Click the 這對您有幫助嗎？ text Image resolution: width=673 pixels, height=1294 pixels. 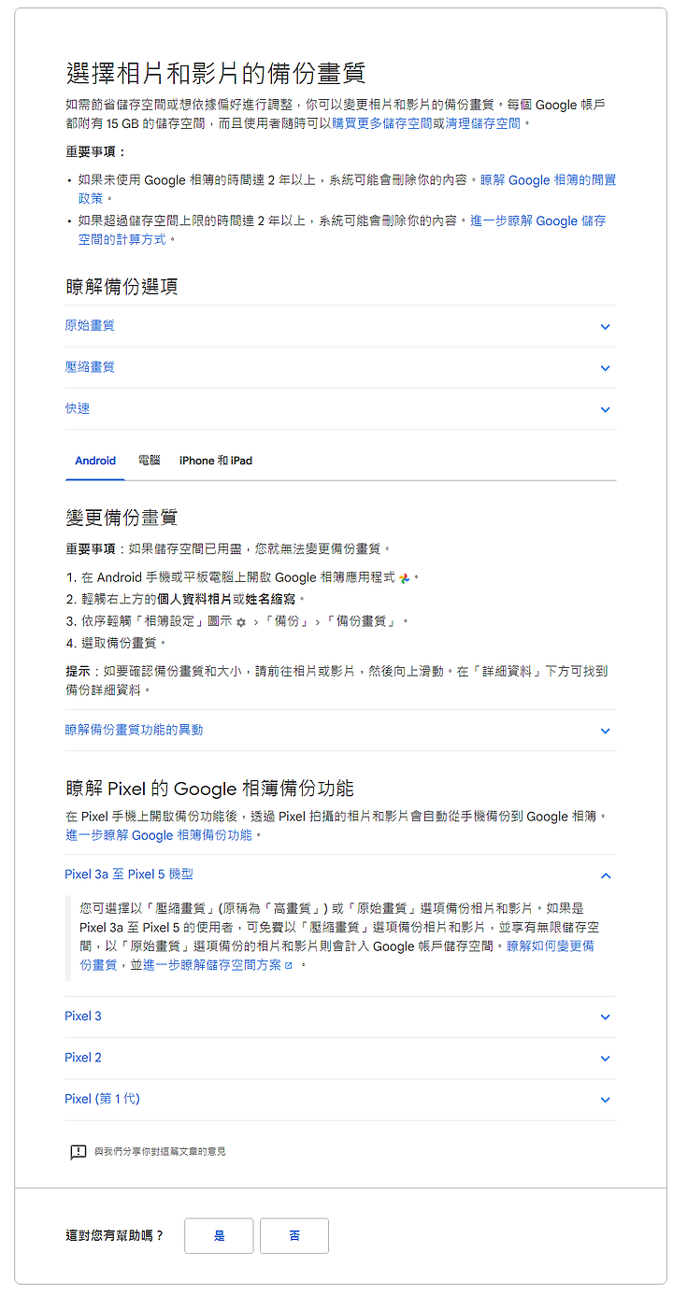click(114, 1235)
